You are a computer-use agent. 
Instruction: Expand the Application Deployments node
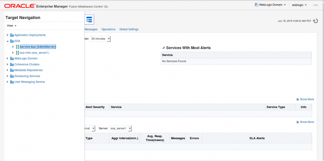click(x=8, y=35)
